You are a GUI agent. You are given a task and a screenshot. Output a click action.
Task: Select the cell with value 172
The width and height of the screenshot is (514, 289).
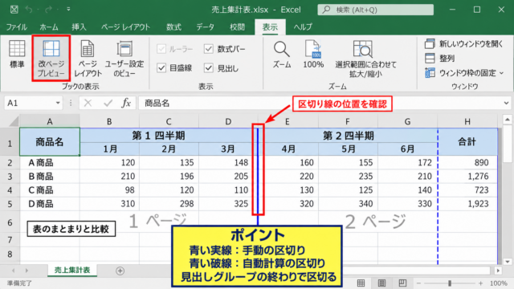(x=407, y=162)
